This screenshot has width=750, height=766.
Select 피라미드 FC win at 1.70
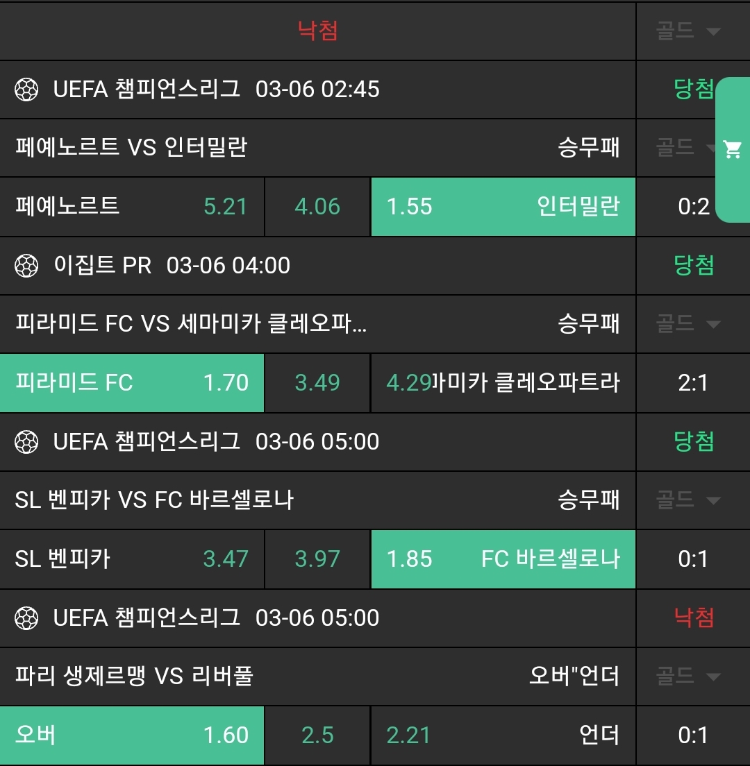132,383
